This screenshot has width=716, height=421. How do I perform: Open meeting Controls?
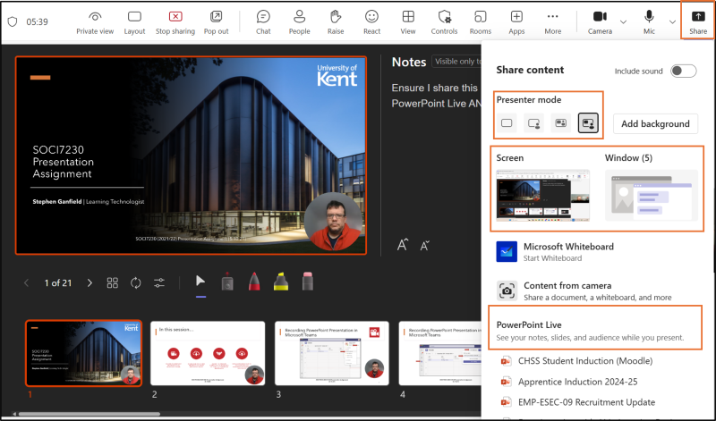[444, 23]
